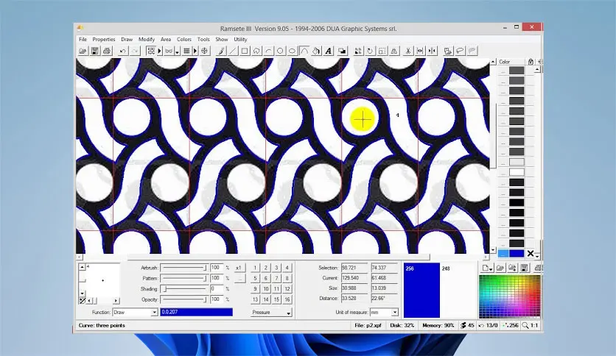Click the mirror flip triangles icon

[x=394, y=51]
